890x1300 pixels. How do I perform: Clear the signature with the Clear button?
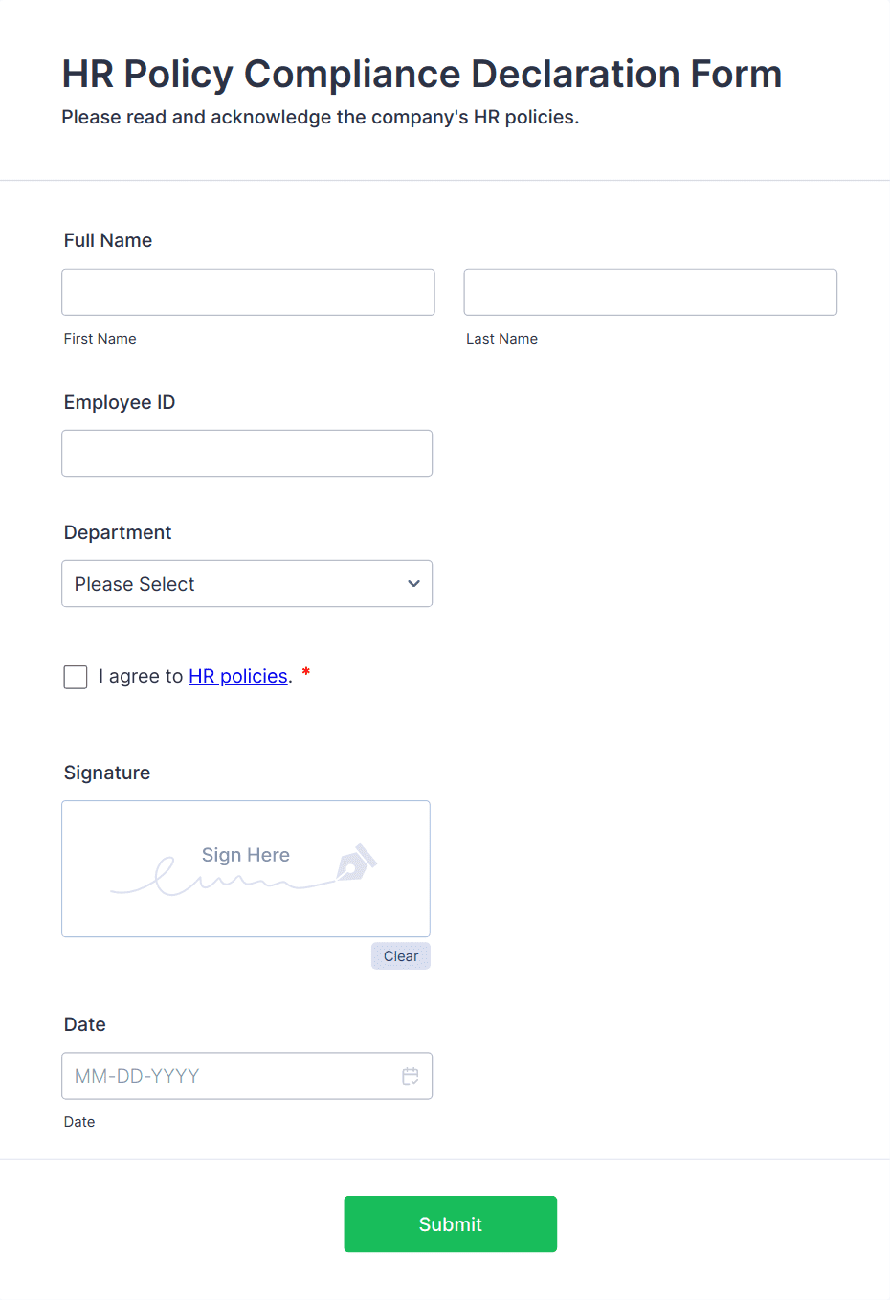click(x=400, y=955)
